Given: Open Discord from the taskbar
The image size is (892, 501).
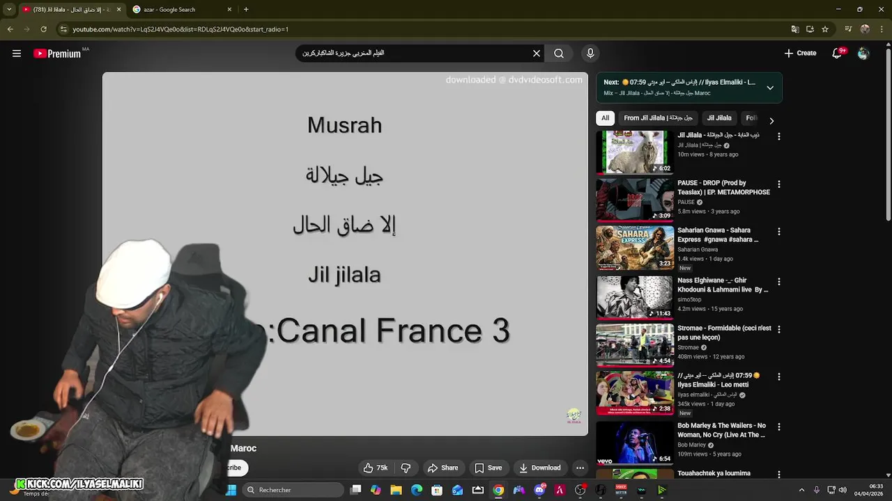Looking at the screenshot, I should tap(539, 490).
